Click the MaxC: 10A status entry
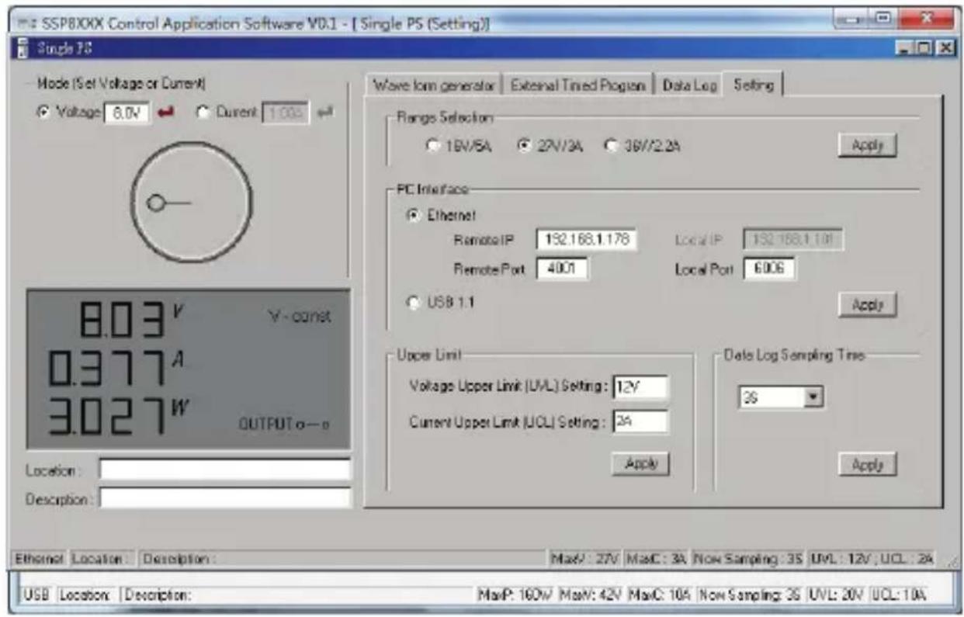This screenshot has width=964, height=617. [x=661, y=596]
